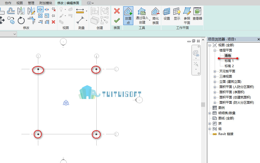Finish editing surface with green checkmark
The height and width of the screenshot is (163, 260).
tap(117, 21)
